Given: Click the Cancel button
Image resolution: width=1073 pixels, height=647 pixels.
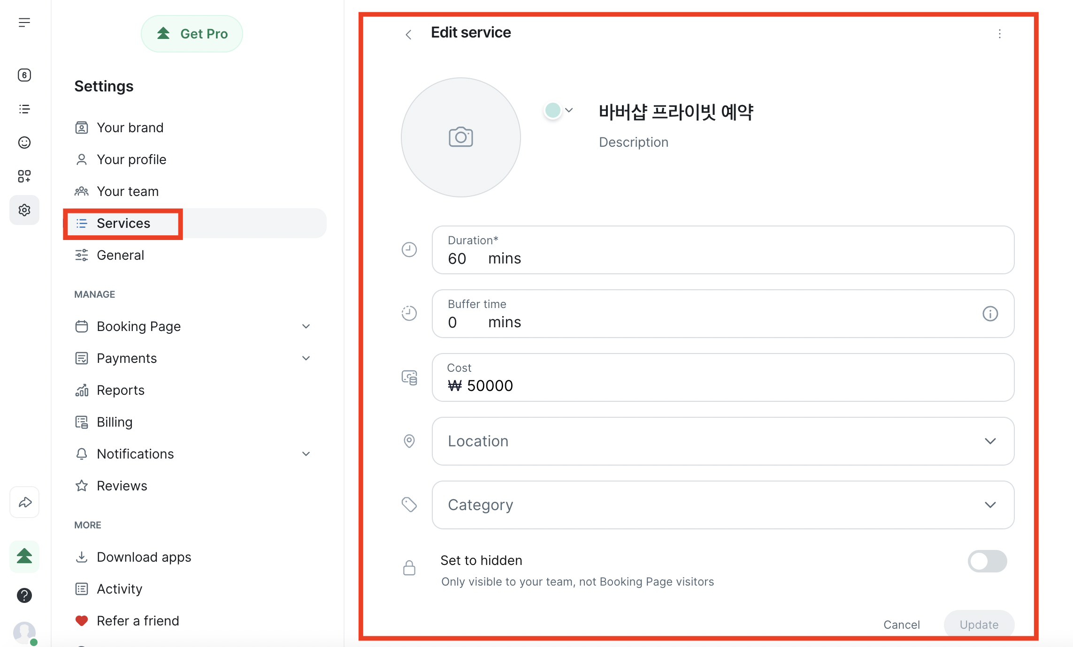Looking at the screenshot, I should point(901,624).
